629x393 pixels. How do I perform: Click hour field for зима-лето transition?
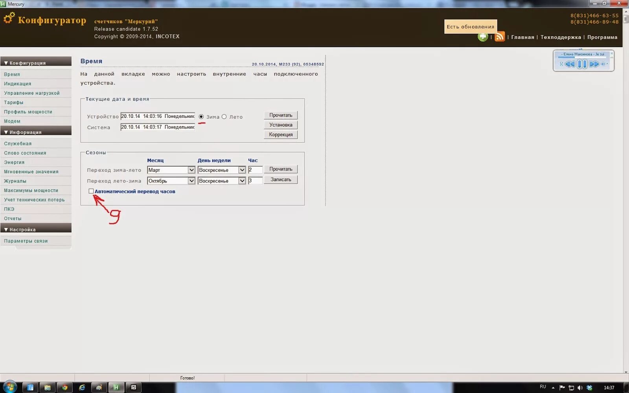[255, 170]
